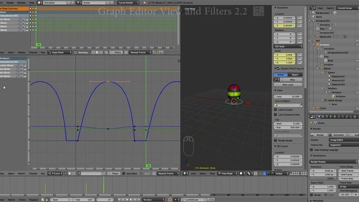Open the viewport shading mode icon
This screenshot has width=359, height=202.
click(x=242, y=173)
